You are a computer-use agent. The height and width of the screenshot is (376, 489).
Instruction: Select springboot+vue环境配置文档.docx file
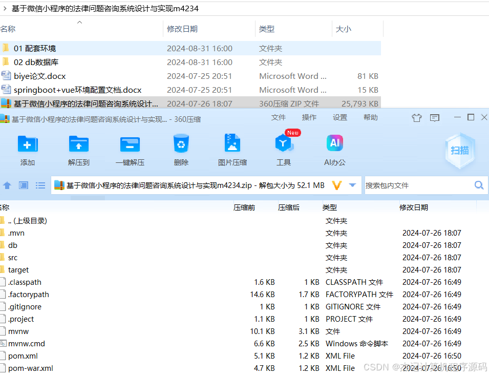(x=190, y=90)
